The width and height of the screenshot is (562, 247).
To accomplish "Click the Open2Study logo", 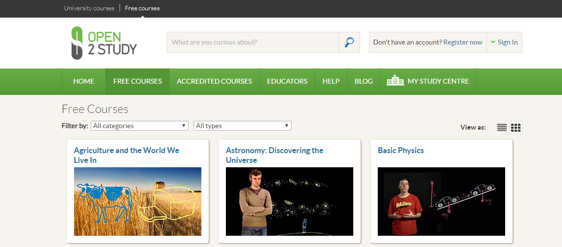I will coord(104,43).
